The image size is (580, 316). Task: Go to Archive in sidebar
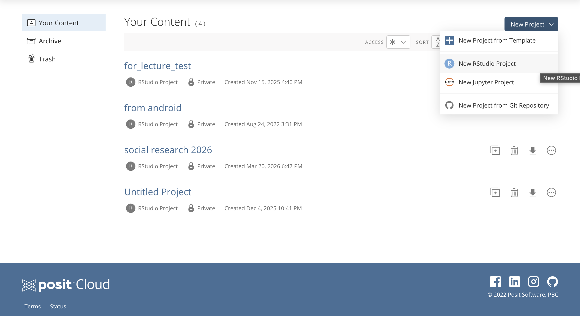tap(50, 41)
